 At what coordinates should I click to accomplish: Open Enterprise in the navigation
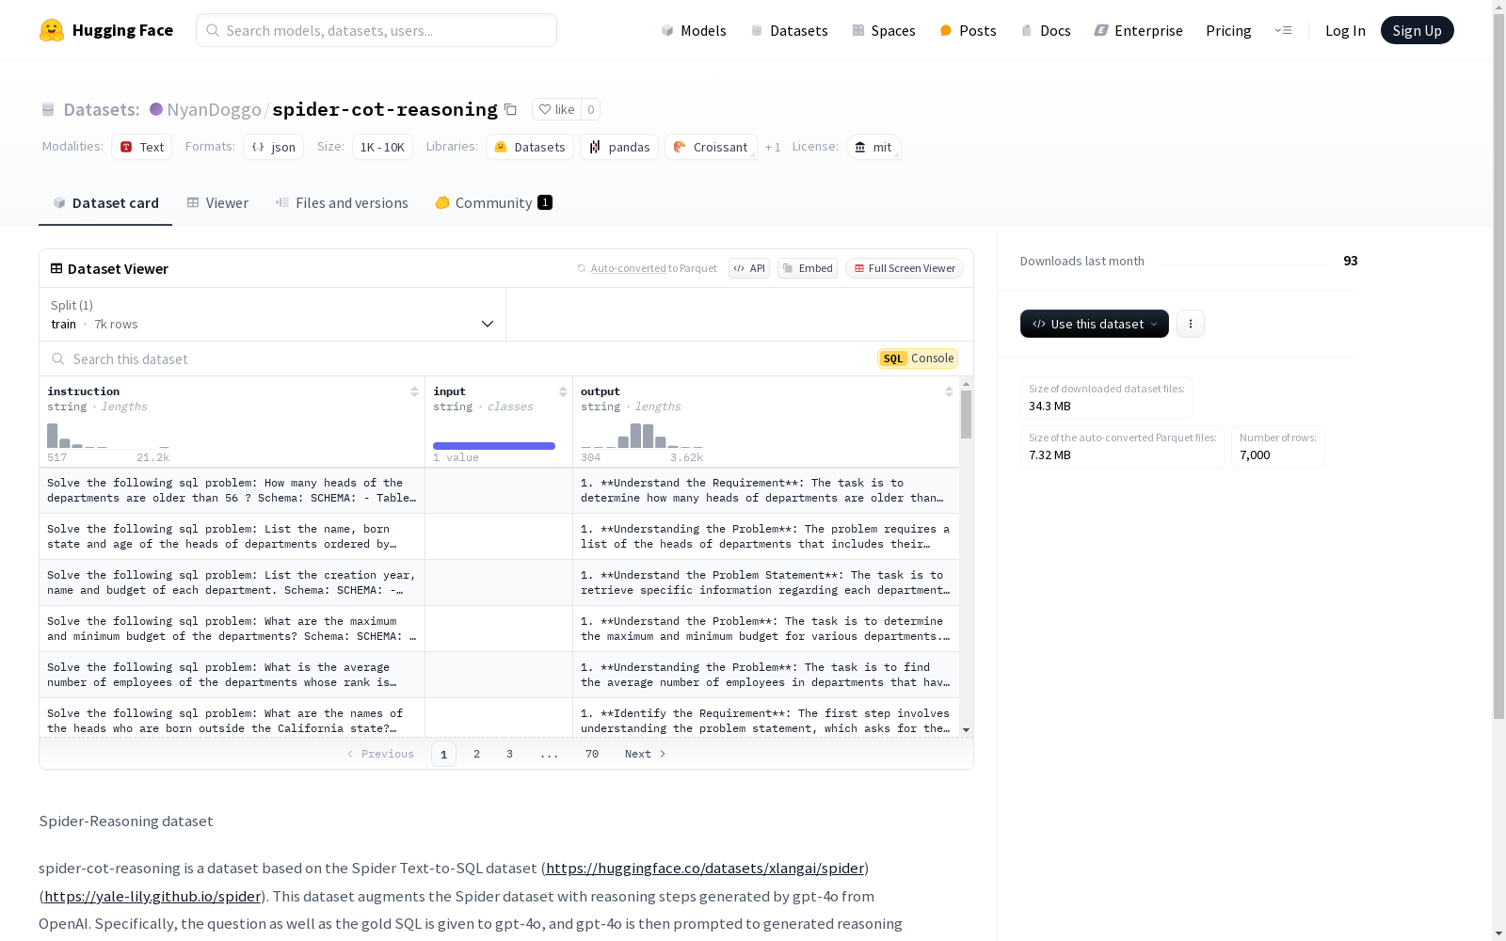pos(1138,30)
